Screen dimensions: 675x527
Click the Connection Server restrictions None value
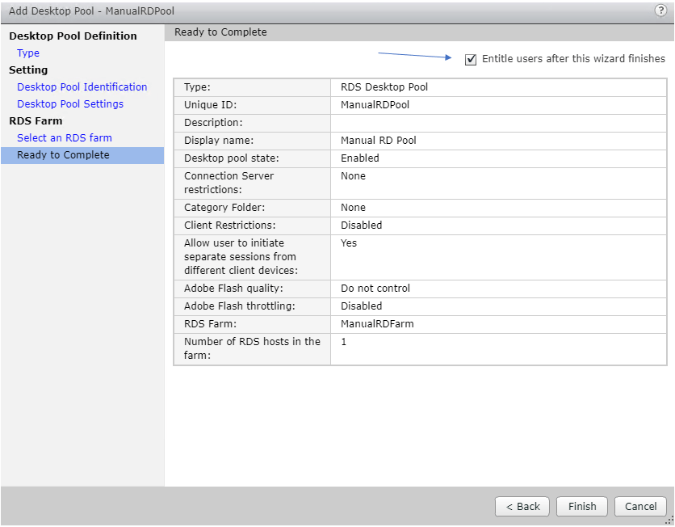353,176
